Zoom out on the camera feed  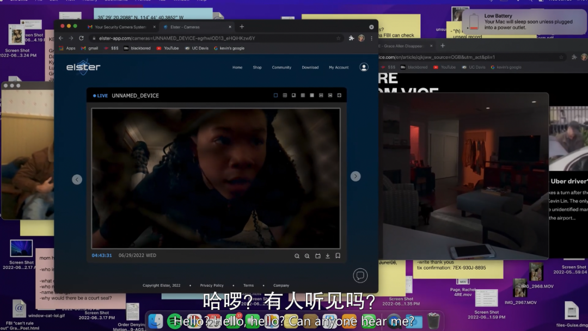(297, 256)
